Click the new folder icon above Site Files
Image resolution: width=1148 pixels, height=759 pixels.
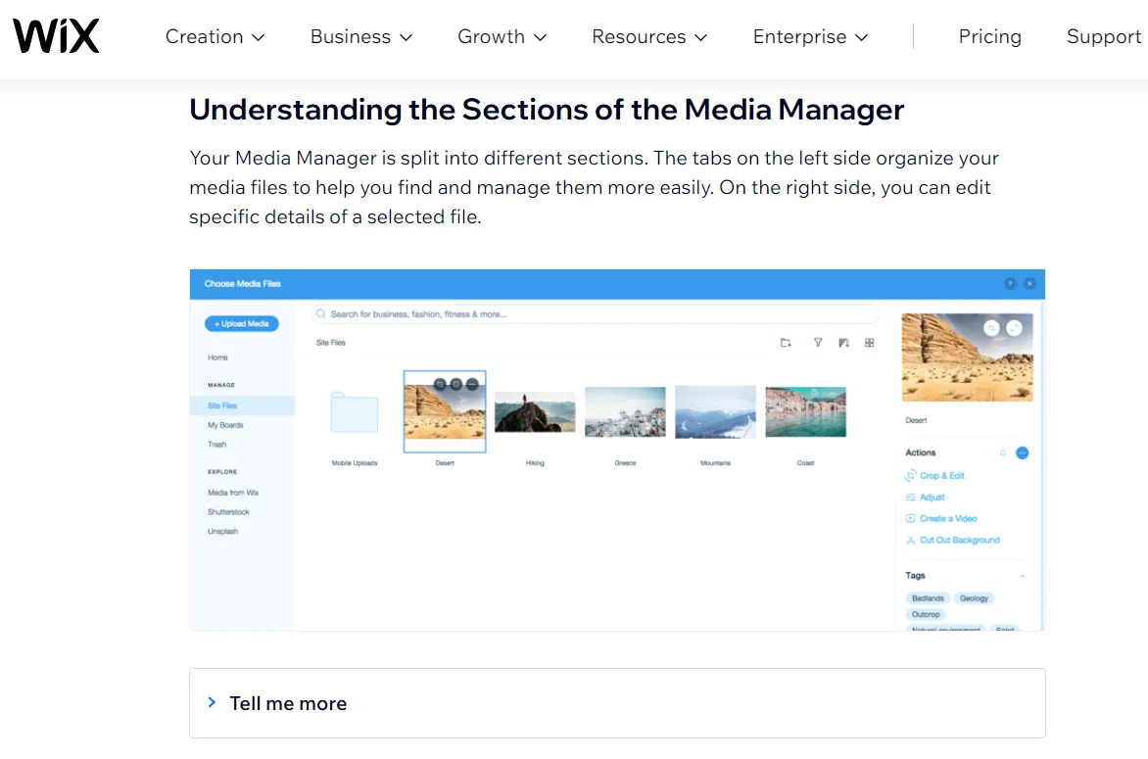tap(786, 343)
